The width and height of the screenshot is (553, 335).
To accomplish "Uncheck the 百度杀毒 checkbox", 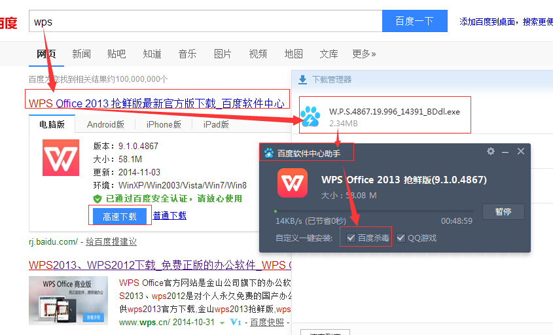I will [x=351, y=238].
